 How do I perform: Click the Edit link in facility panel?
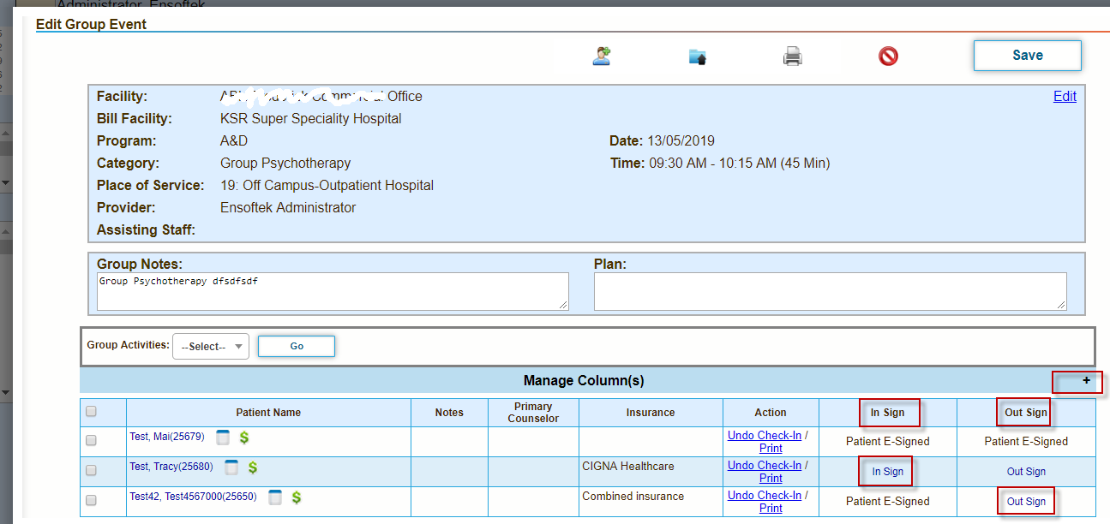[1065, 97]
